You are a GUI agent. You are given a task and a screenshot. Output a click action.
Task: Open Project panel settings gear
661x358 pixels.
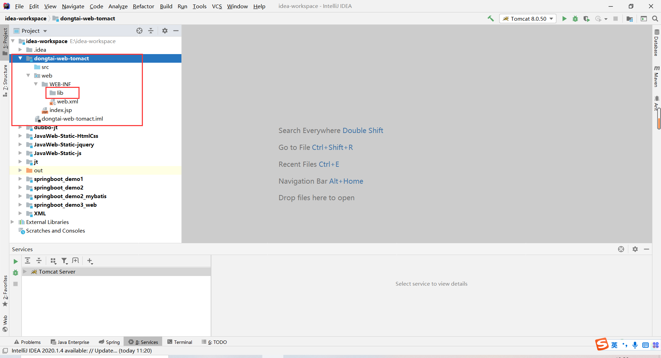tap(165, 31)
